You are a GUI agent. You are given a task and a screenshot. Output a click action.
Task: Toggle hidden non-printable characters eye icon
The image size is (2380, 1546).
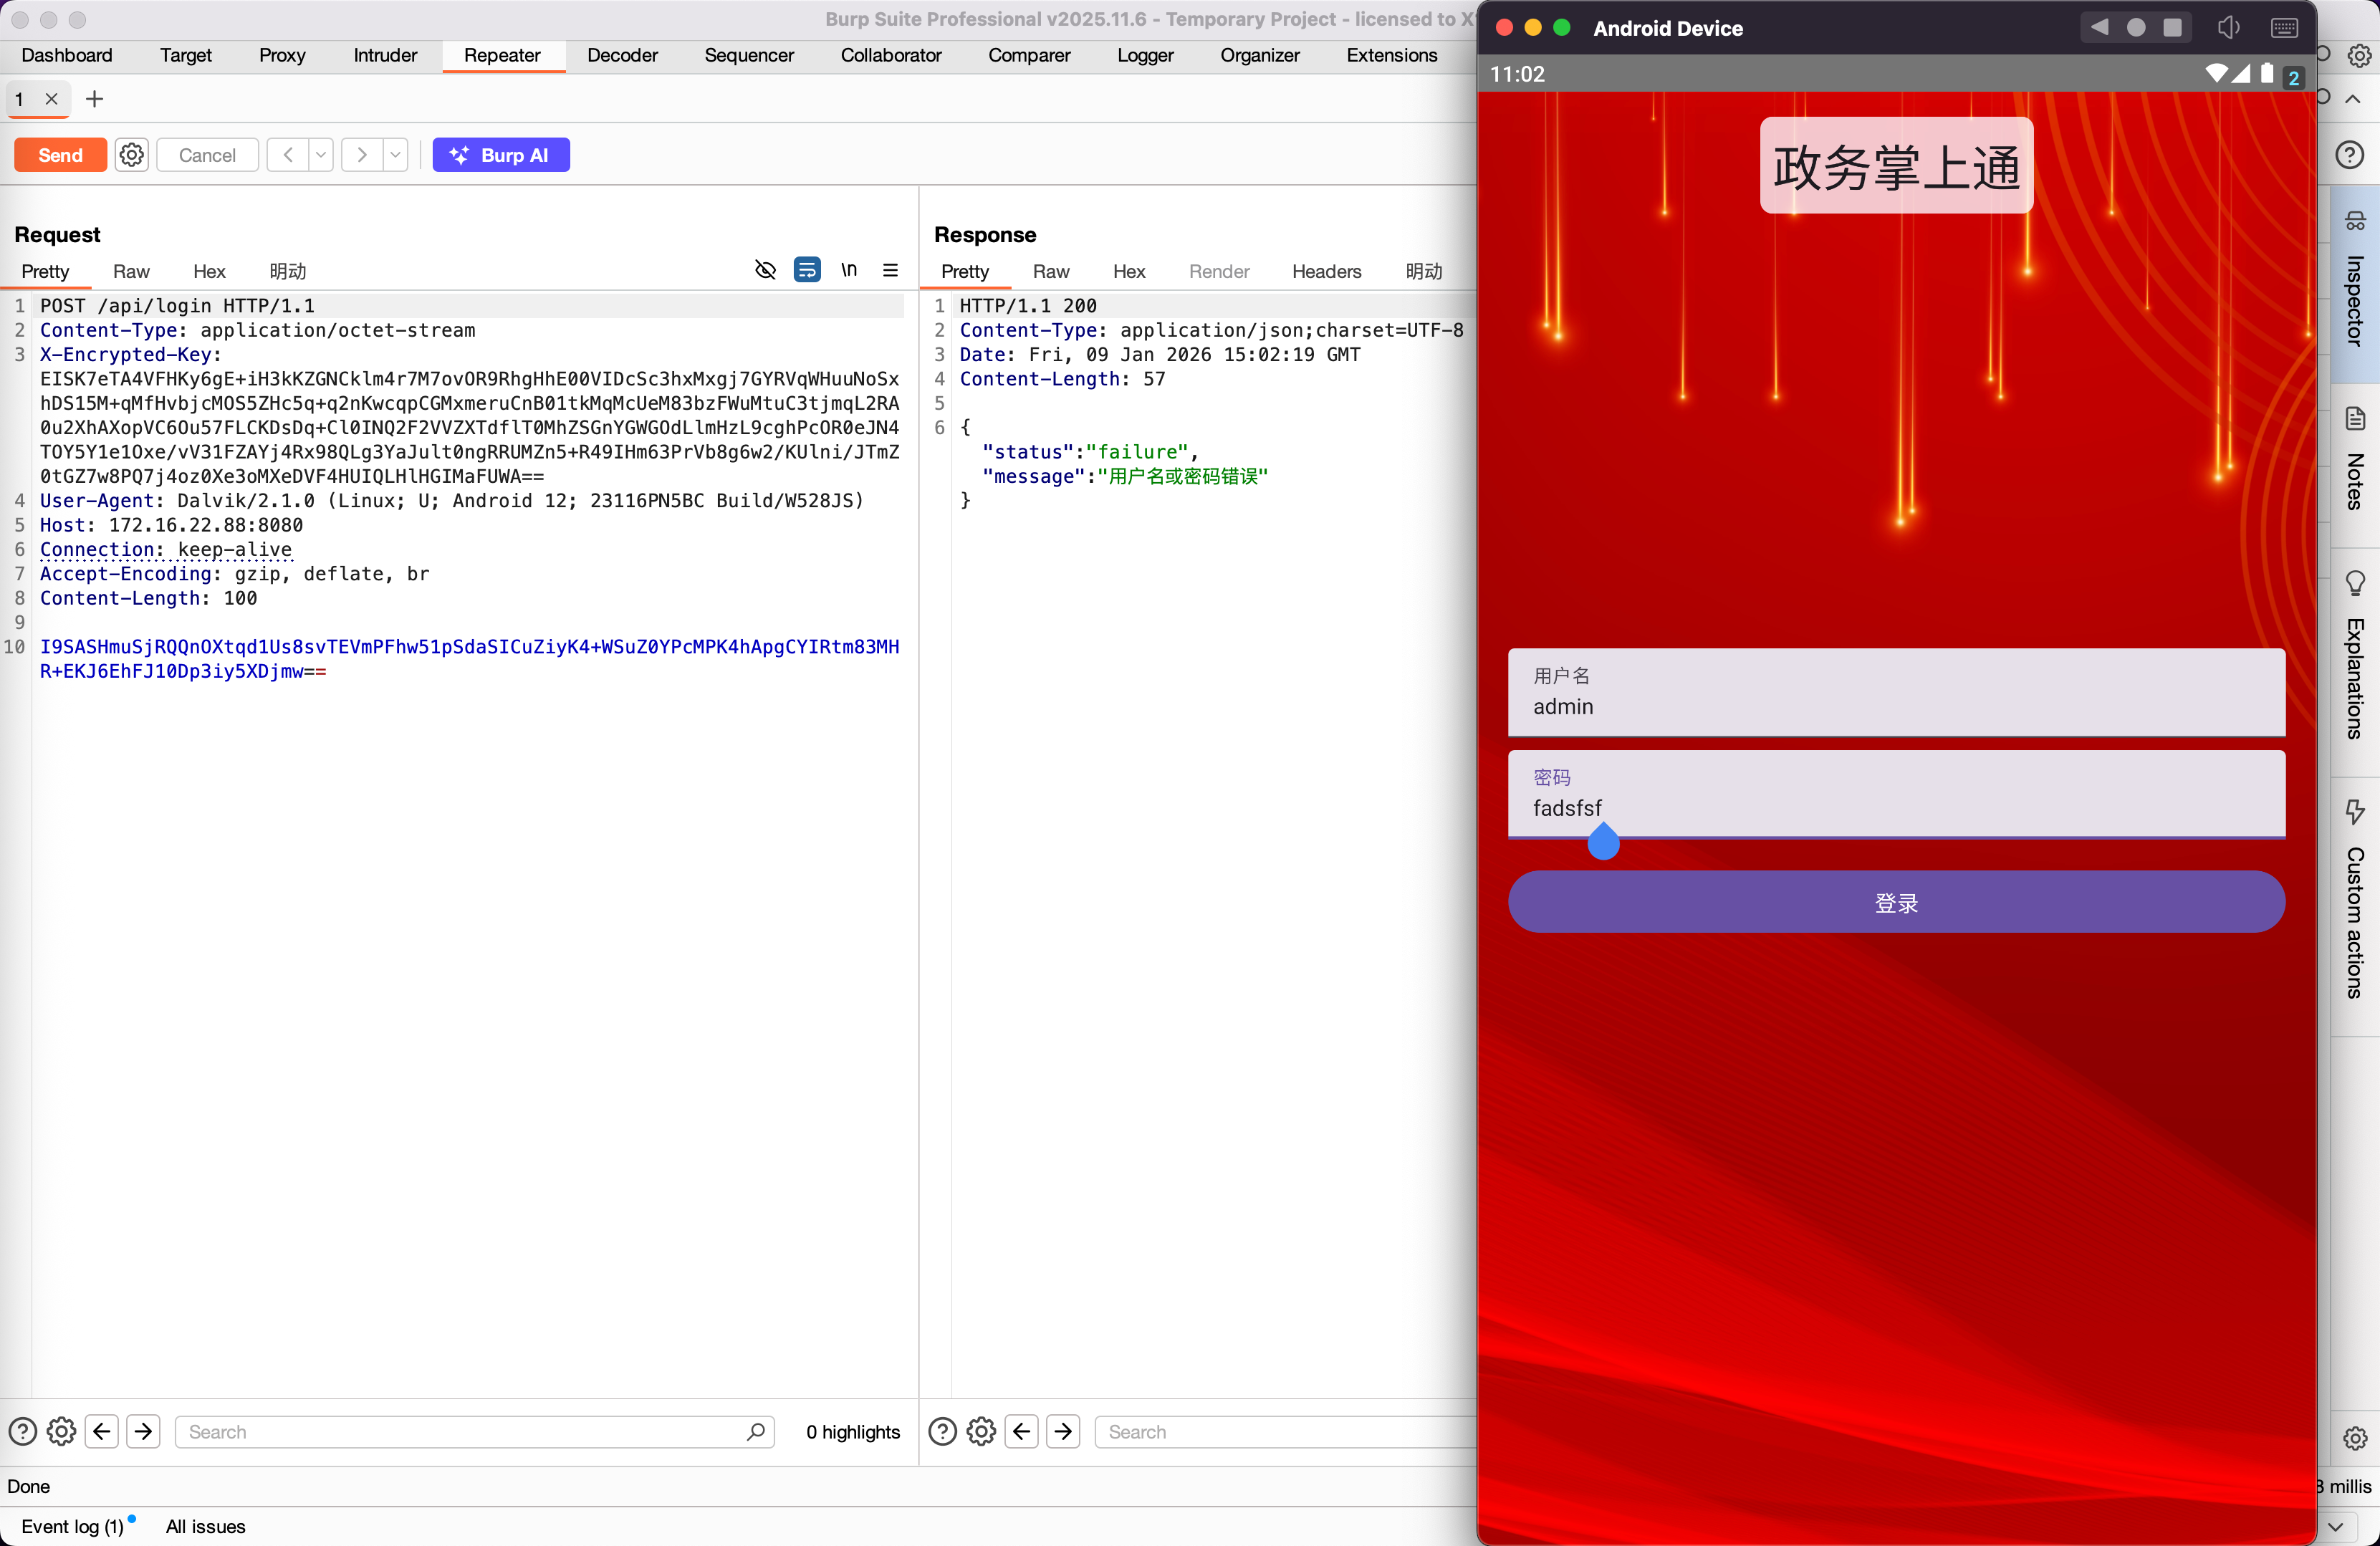coord(765,270)
